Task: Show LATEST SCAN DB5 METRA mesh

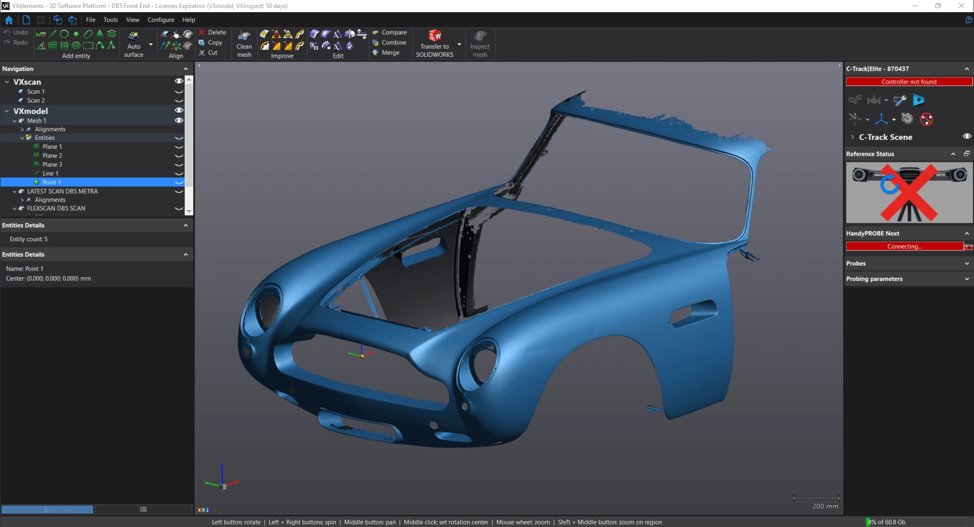Action: 179,192
